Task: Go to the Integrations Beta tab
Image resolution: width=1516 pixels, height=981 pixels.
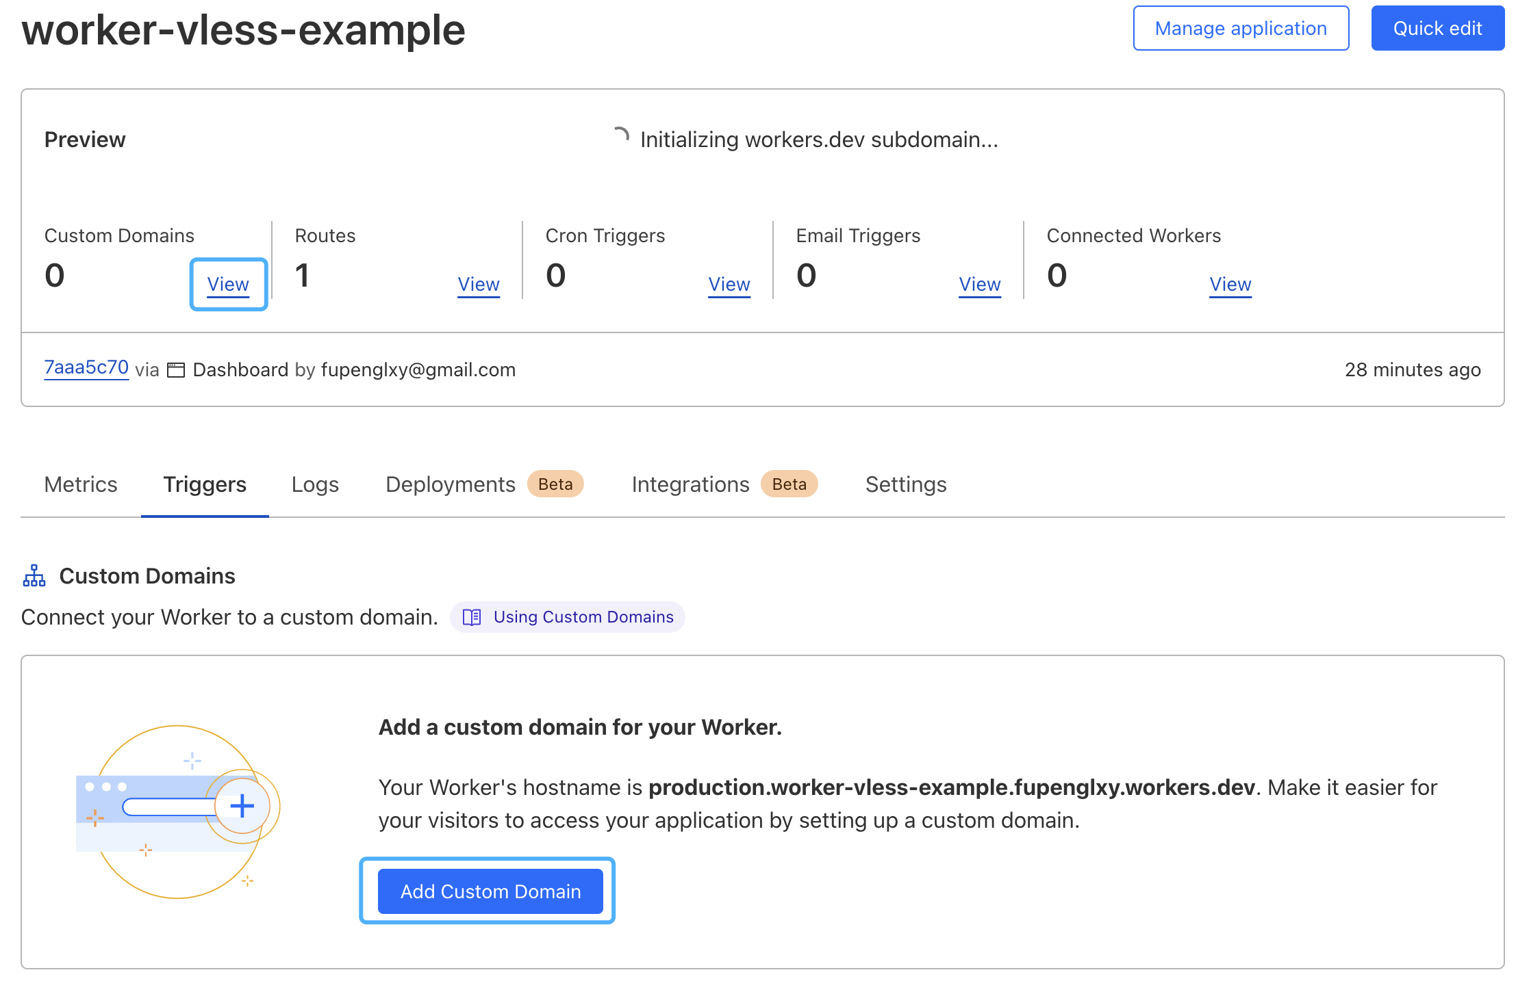Action: (x=724, y=484)
